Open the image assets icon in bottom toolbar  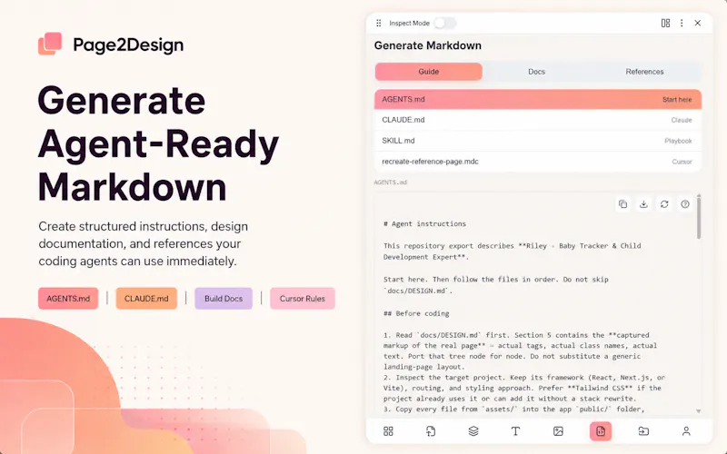[558, 431]
